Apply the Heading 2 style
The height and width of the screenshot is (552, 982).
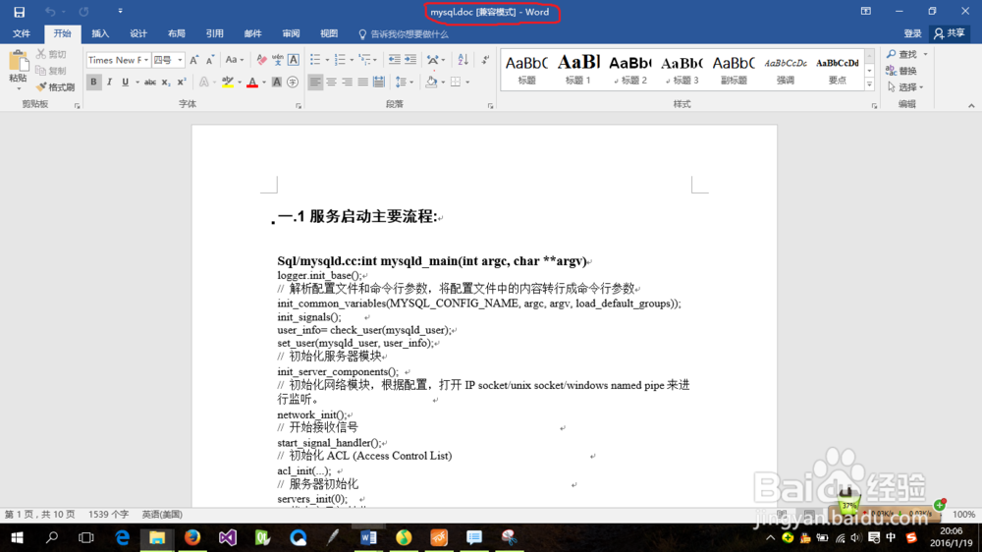(x=630, y=69)
